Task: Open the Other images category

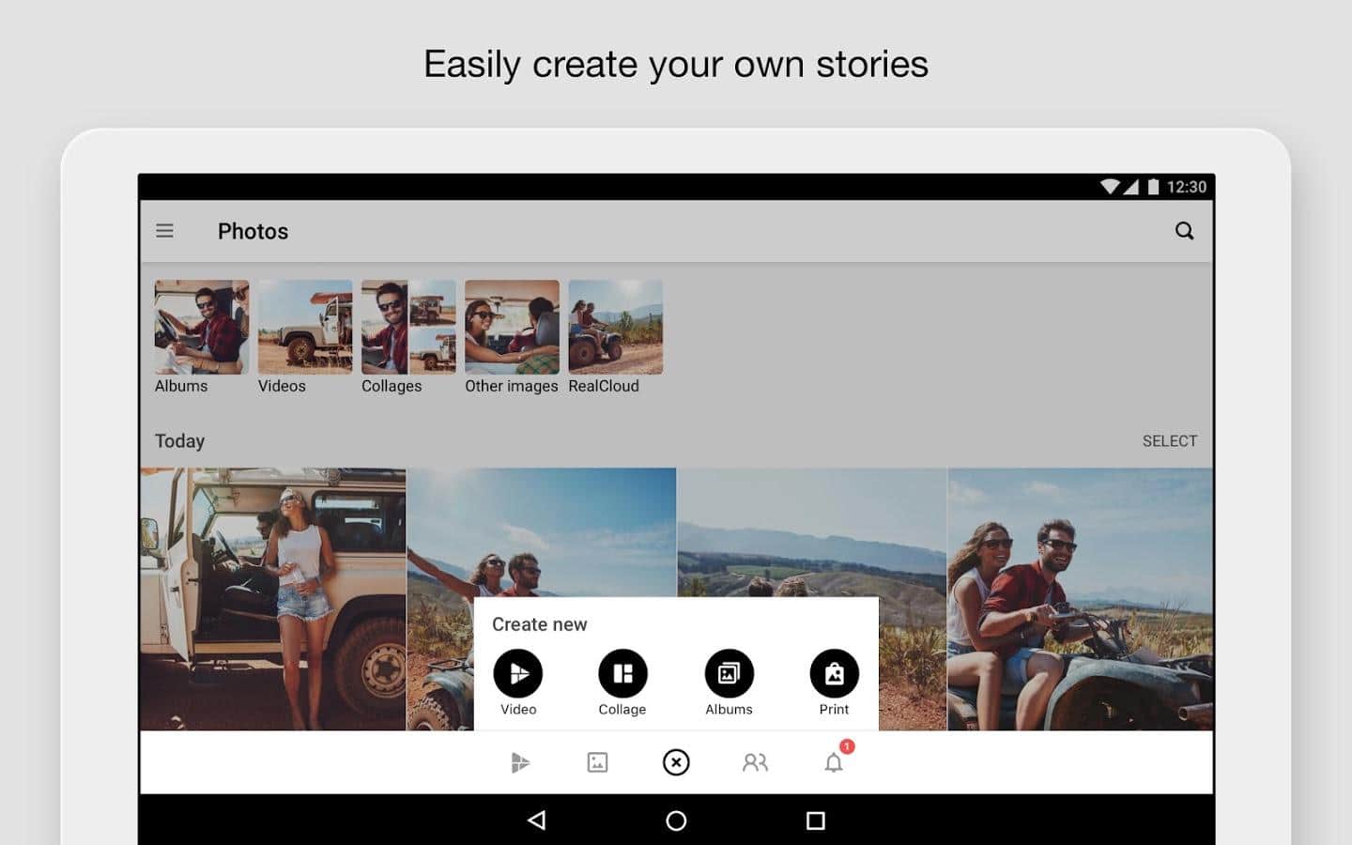Action: [512, 327]
